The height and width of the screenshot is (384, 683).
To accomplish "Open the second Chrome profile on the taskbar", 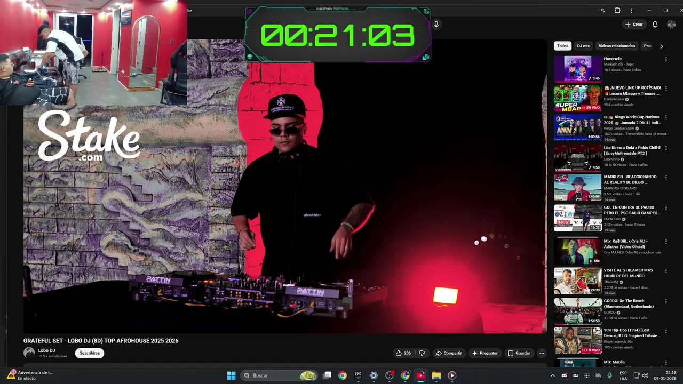I will (405, 375).
